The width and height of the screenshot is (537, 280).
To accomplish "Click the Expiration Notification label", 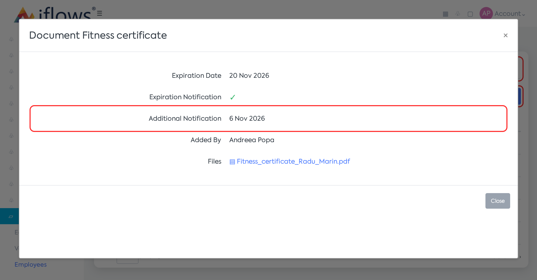I will tap(185, 97).
